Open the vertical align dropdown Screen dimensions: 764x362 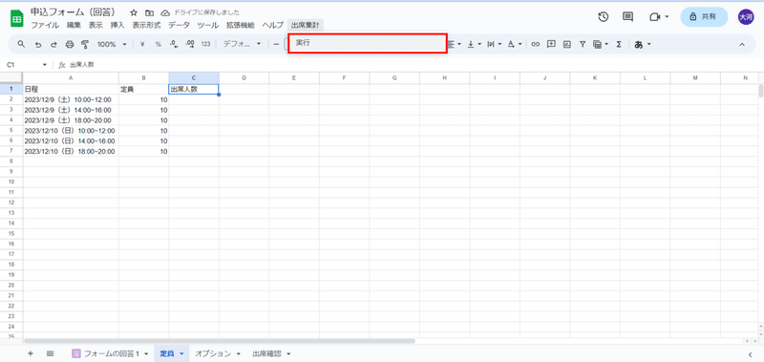[x=474, y=44]
